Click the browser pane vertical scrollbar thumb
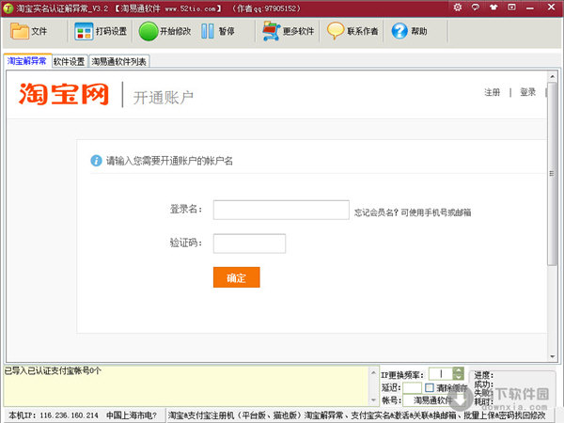This screenshot has width=564, height=423. coord(552,174)
